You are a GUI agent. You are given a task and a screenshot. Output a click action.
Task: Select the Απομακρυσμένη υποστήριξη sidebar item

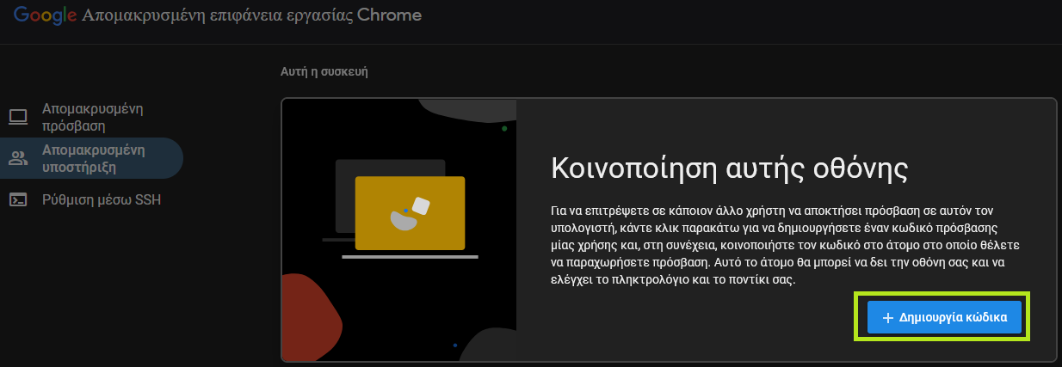pos(93,158)
